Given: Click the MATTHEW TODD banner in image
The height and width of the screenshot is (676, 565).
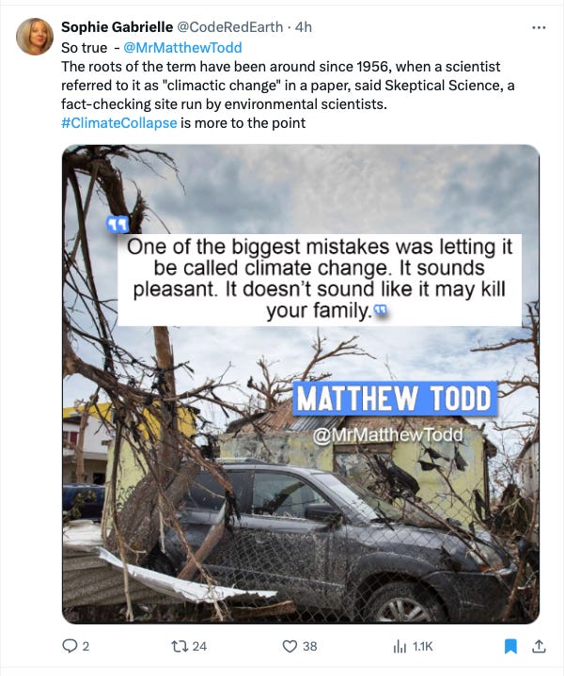Looking at the screenshot, I should point(395,399).
